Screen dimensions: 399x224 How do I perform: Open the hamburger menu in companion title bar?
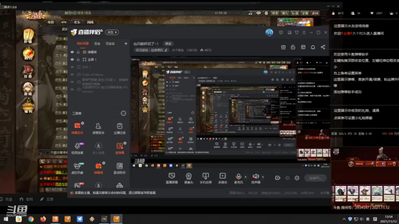click(304, 32)
